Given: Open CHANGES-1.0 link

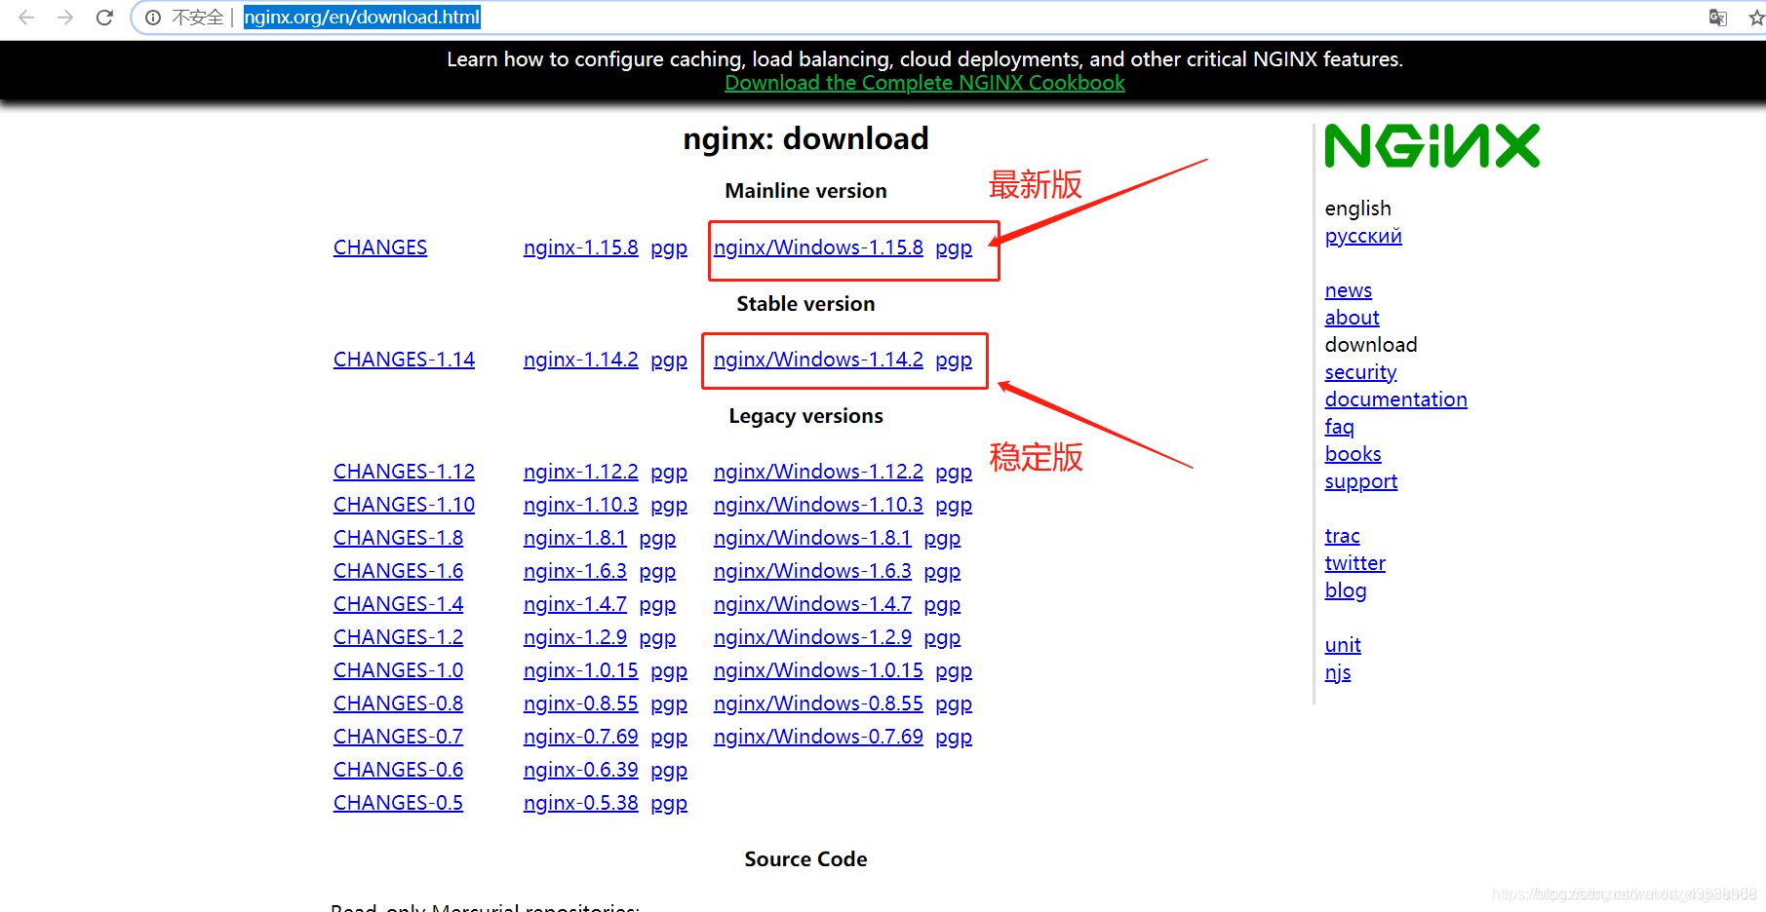Looking at the screenshot, I should (398, 670).
